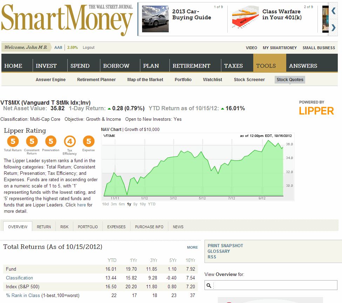Click the Expense rating badge
The width and height of the screenshot is (342, 303).
coord(88,141)
